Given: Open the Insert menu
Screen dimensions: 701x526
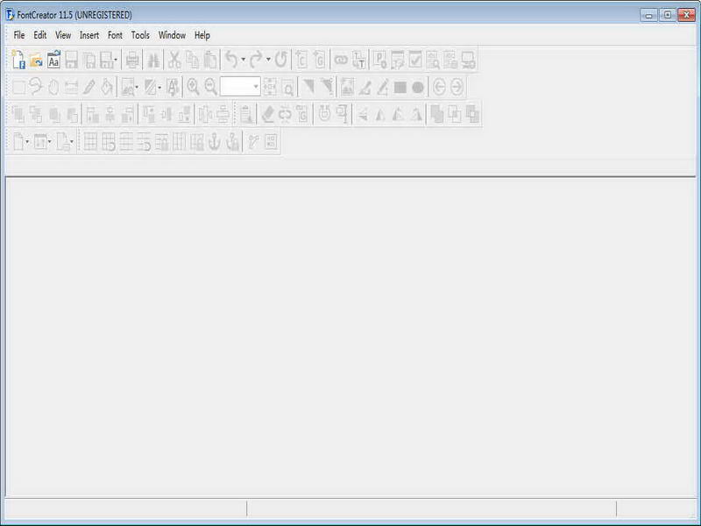Looking at the screenshot, I should [x=89, y=35].
